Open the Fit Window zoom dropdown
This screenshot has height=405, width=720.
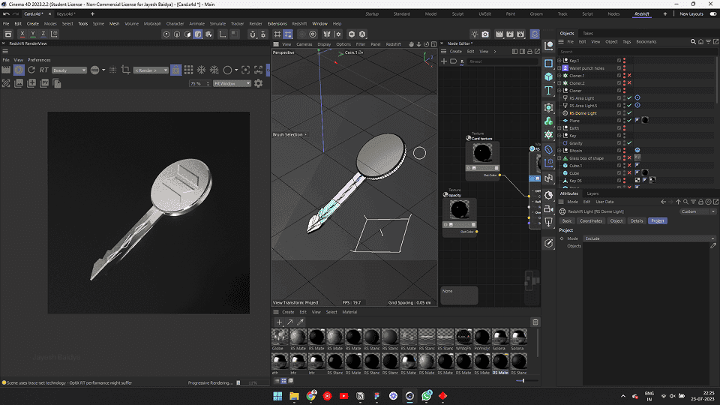(232, 83)
